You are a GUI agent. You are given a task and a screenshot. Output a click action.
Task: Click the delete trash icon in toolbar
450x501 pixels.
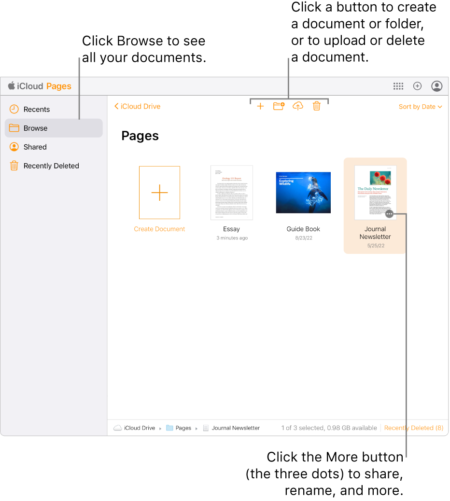pyautogui.click(x=316, y=106)
